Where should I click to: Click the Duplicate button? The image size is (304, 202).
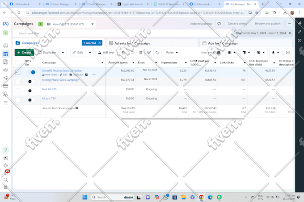47,52
